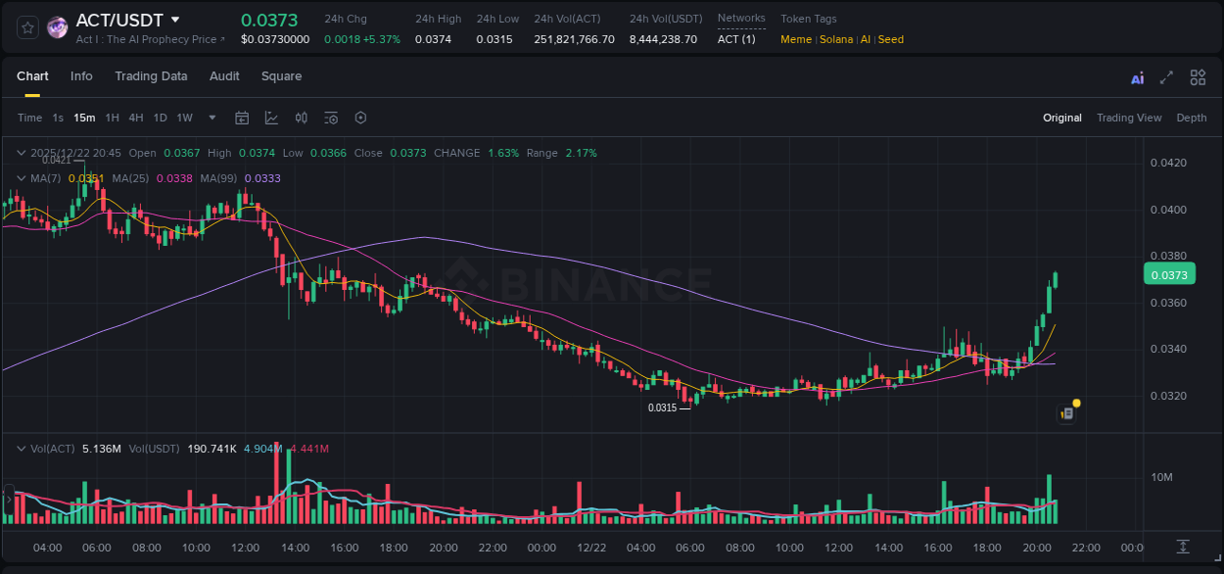Click the green 0.0373 price label

(x=1169, y=274)
